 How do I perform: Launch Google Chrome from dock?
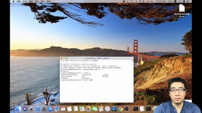[120, 109]
